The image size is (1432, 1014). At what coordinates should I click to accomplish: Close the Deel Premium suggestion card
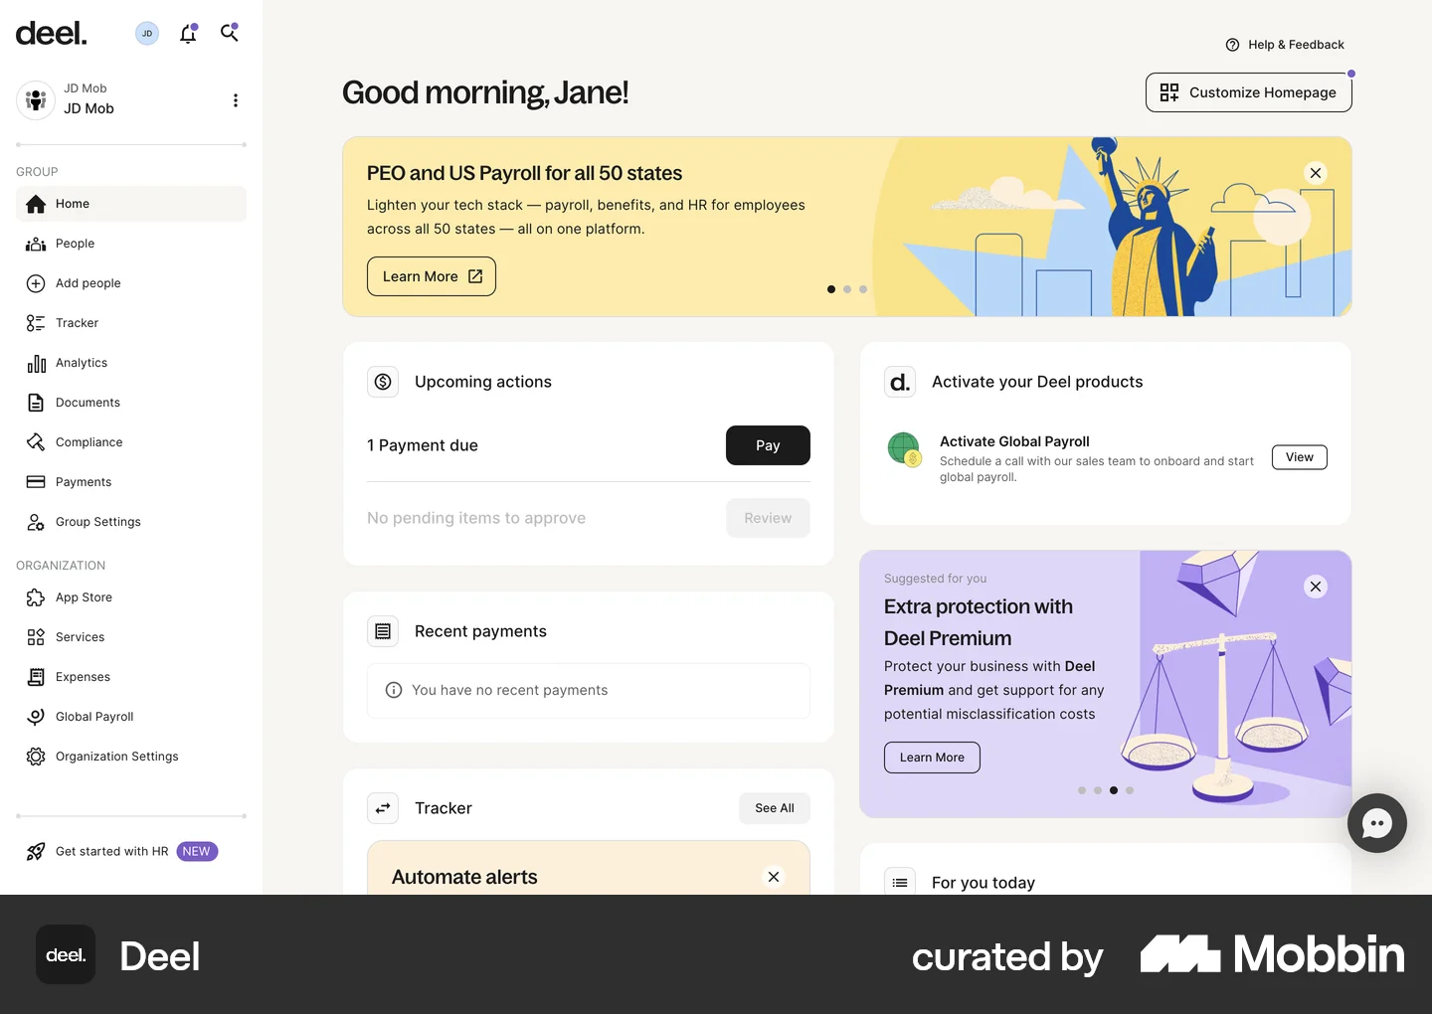tap(1316, 587)
